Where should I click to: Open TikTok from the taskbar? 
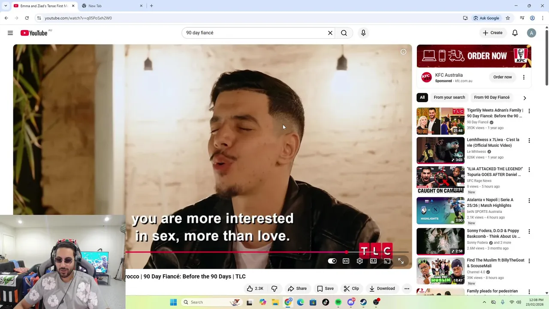click(x=326, y=302)
